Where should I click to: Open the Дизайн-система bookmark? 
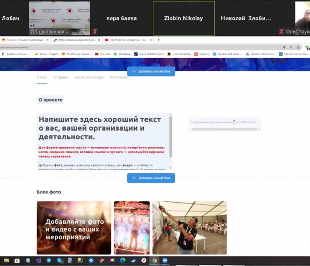[x=16, y=54]
